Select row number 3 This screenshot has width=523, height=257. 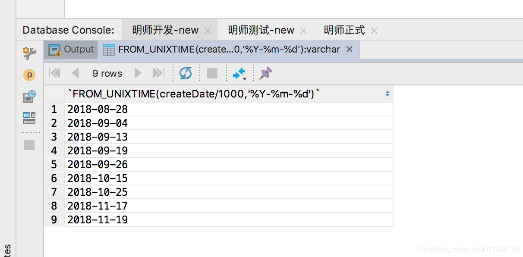pyautogui.click(x=54, y=137)
